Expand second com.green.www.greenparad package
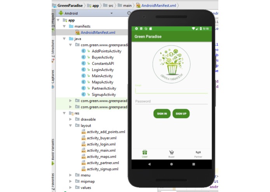 tap(70, 101)
